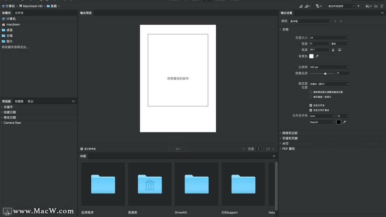Click the delete template trash icon
Viewport: 386px width, 217px height.
pyautogui.click(x=341, y=21)
